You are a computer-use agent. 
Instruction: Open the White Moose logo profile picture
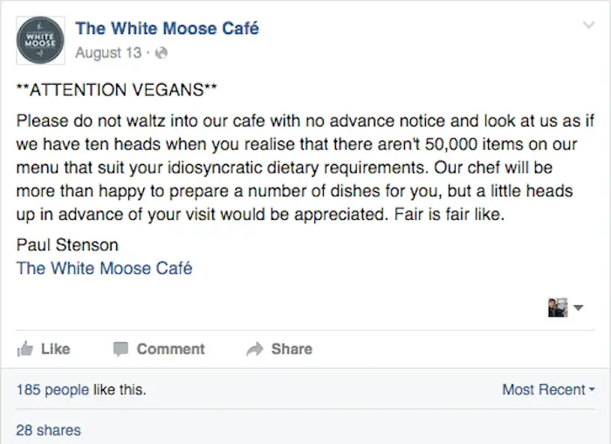point(39,40)
